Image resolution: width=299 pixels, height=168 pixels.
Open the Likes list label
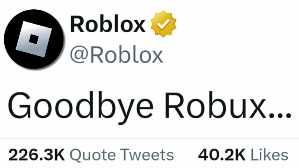click(x=269, y=155)
